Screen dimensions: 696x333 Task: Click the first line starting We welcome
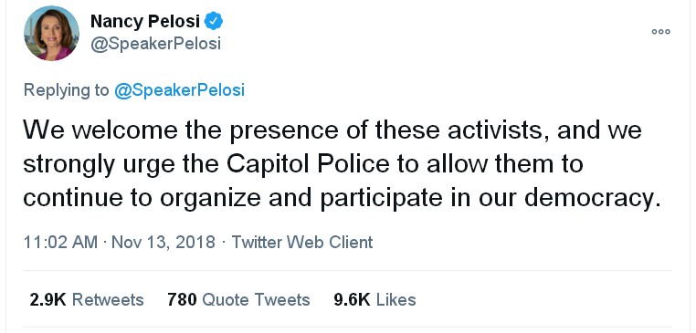pyautogui.click(x=332, y=130)
